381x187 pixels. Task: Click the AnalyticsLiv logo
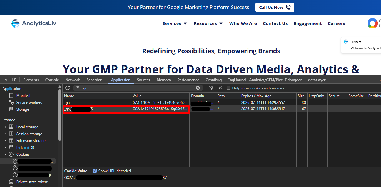coord(34,23)
